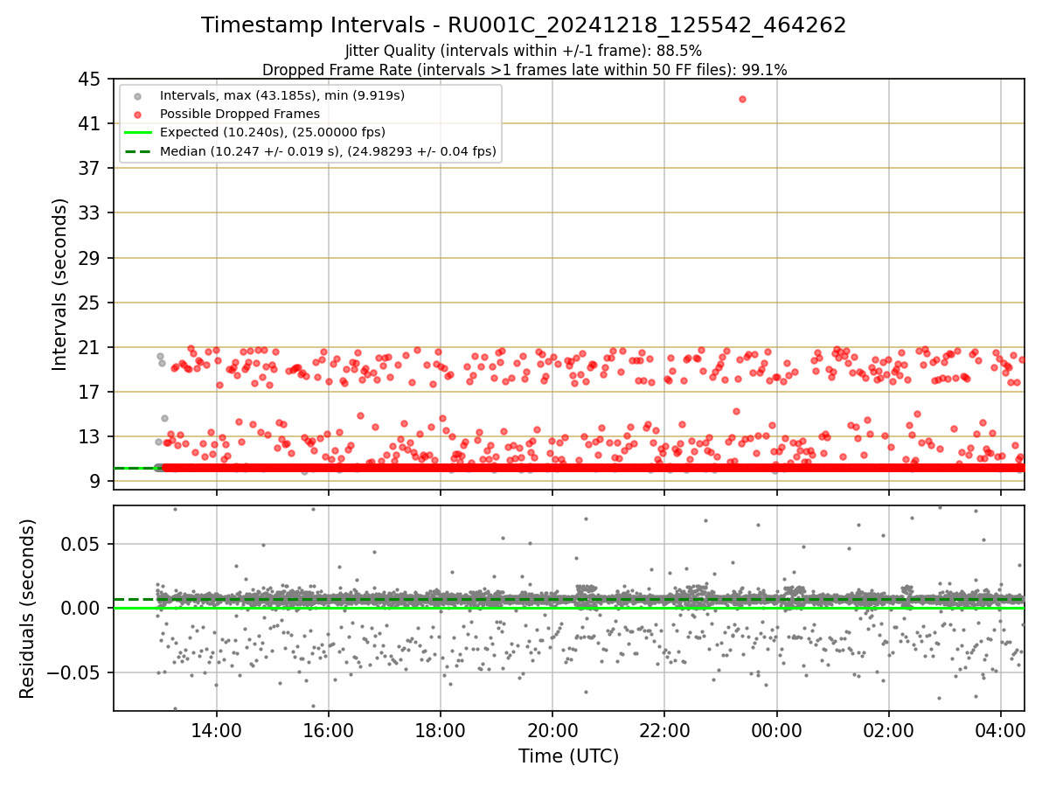Click the 04:00 x-axis tick label
This screenshot has height=787, width=1049.
point(1001,731)
